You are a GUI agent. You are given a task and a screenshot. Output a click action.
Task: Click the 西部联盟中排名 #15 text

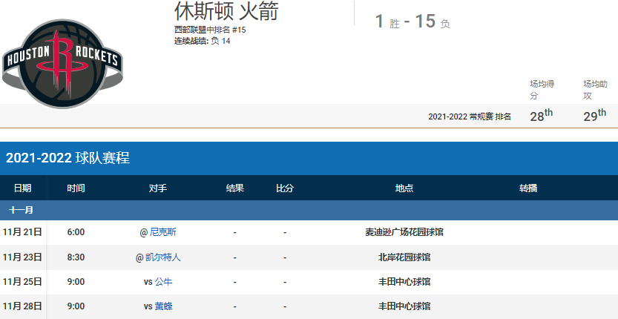210,30
